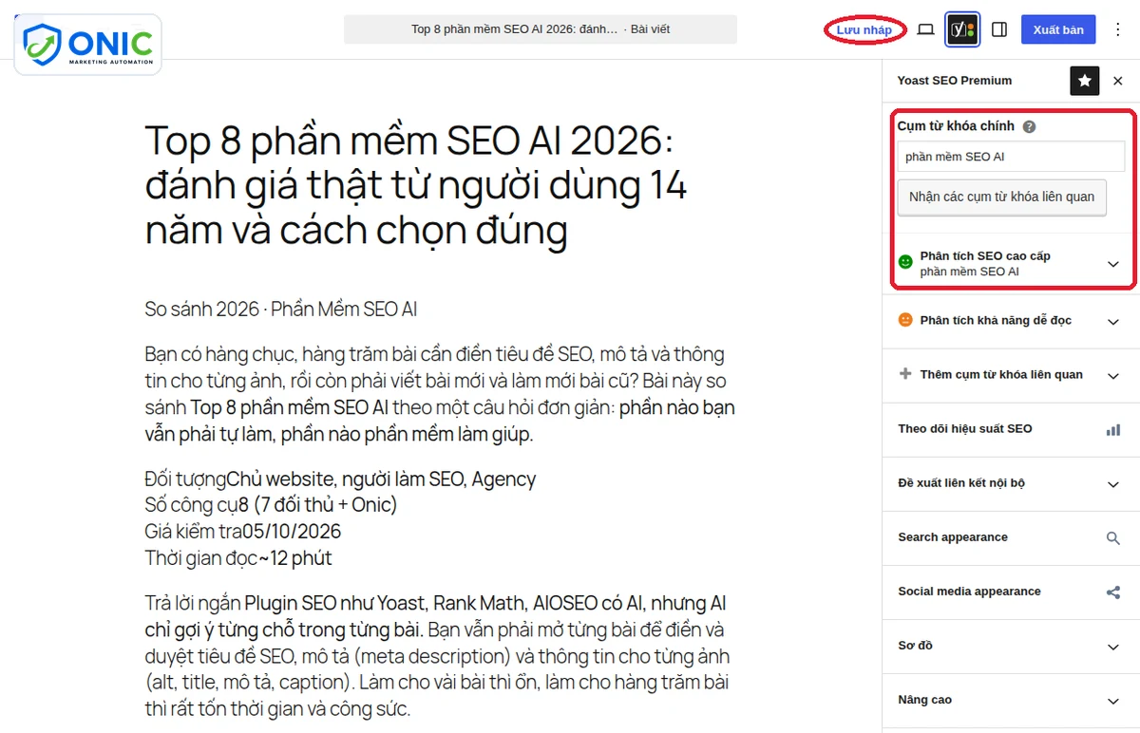
Task: Expand Phân tích SEO cao cấp section
Action: point(1012,263)
